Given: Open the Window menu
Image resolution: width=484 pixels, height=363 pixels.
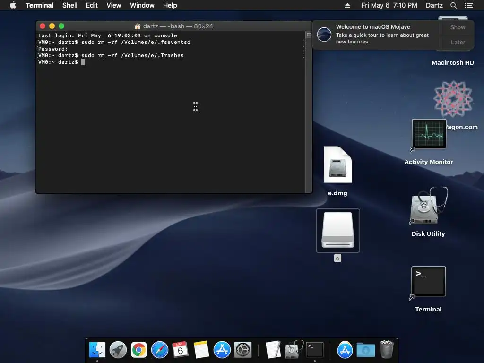Looking at the screenshot, I should click(142, 5).
